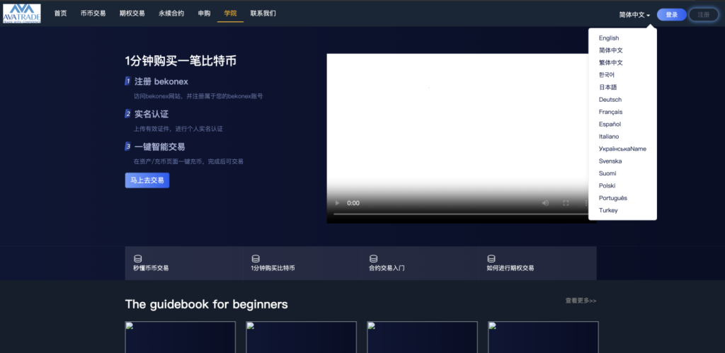725x353 pixels.
Task: Click the step 3 number badge
Action: pos(128,146)
